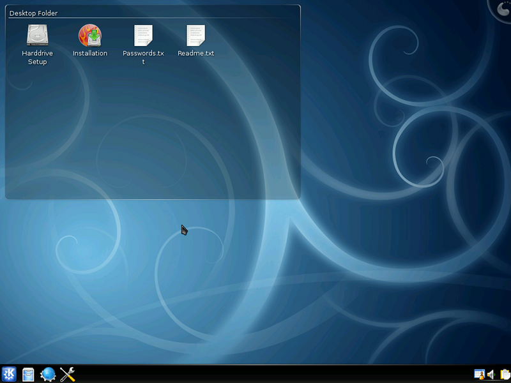
Task: Click empty space inside Desktop Folder widget
Action: tap(153, 130)
